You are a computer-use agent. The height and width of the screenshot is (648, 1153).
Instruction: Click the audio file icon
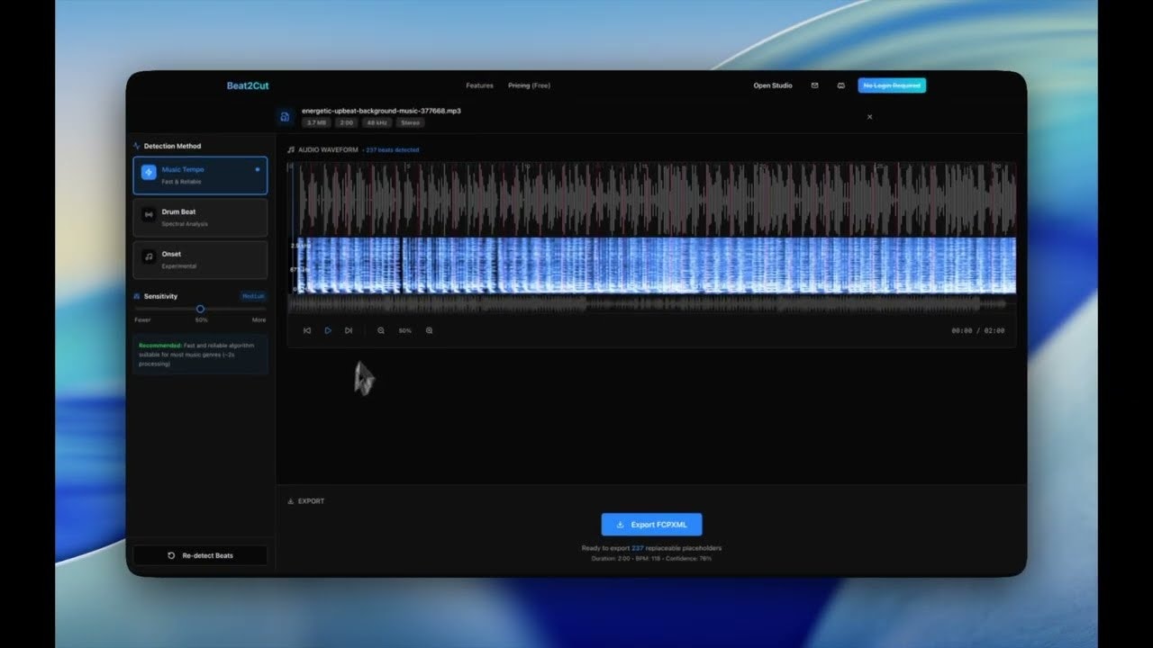(285, 116)
